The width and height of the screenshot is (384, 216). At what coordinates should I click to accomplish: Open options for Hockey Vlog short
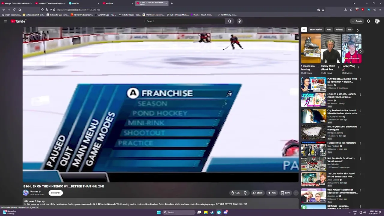(358, 67)
